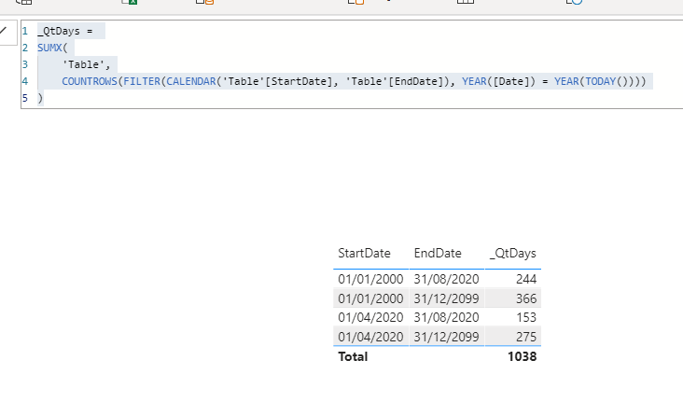This screenshot has height=416, width=683.
Task: Select the 244 value in _QtDays column
Action: (526, 279)
